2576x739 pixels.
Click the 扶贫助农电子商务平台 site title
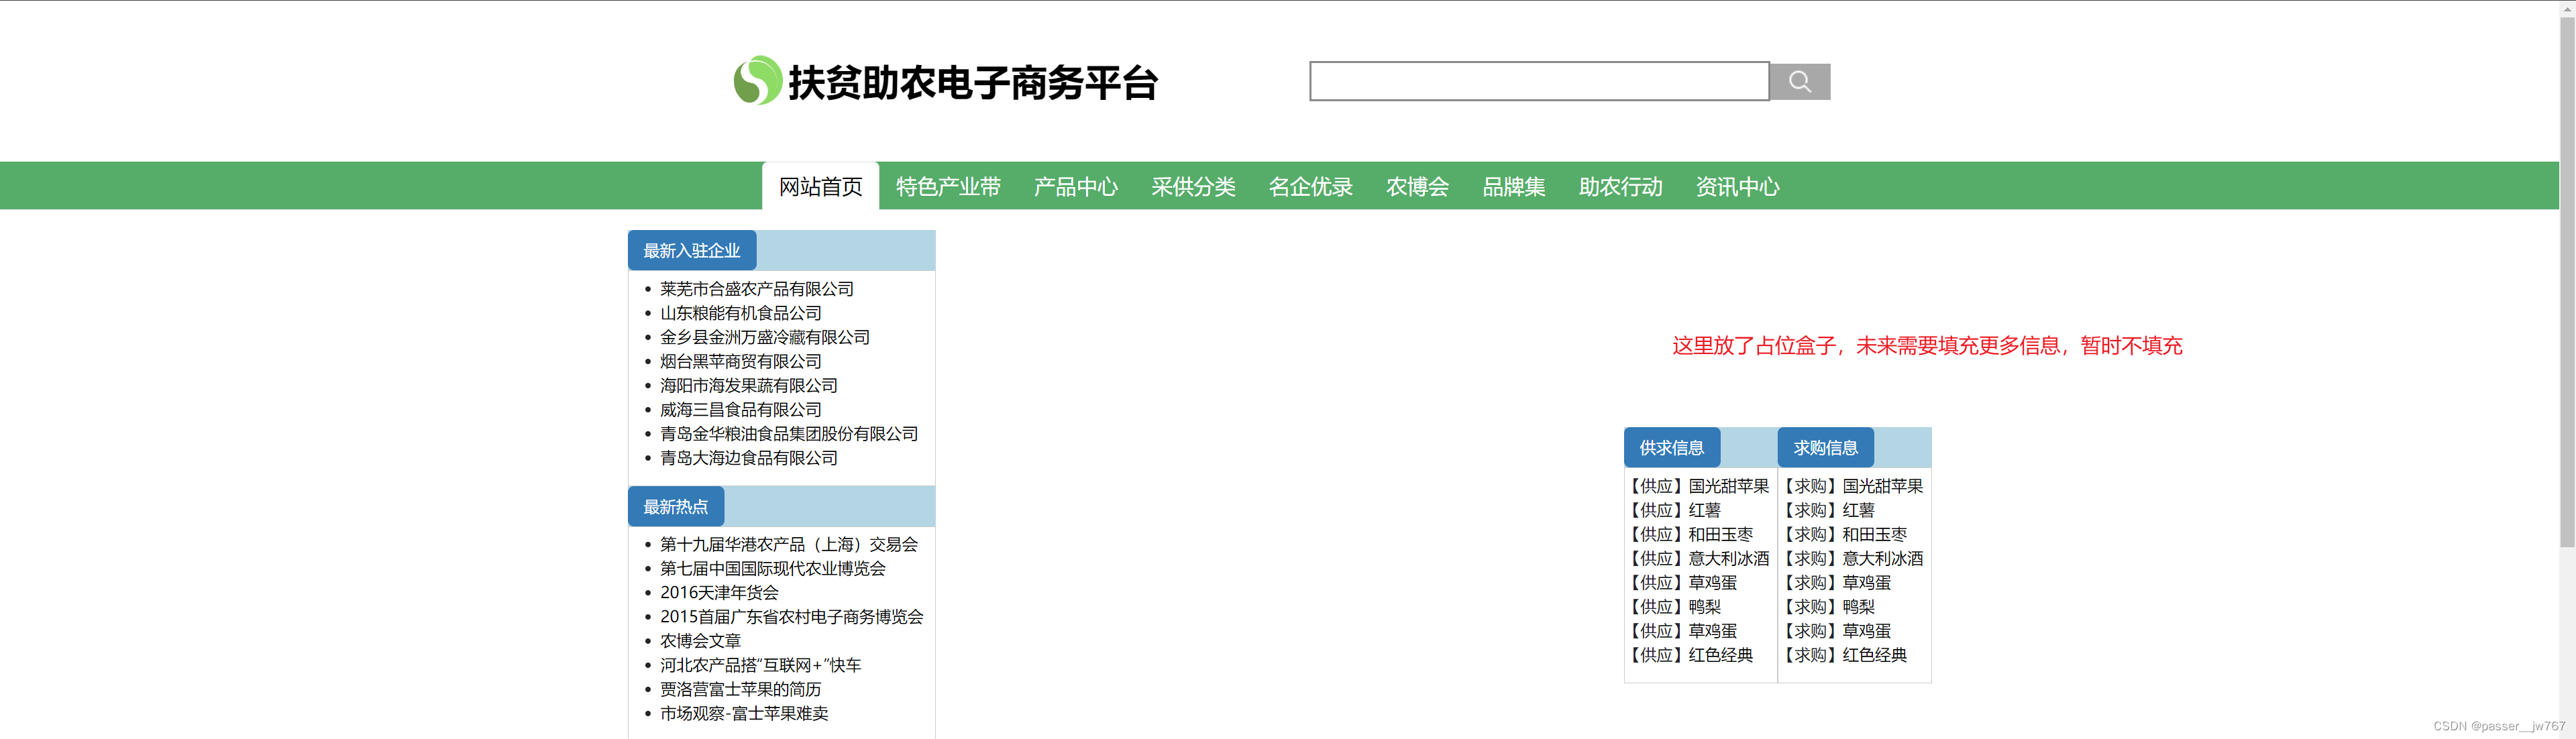(973, 82)
